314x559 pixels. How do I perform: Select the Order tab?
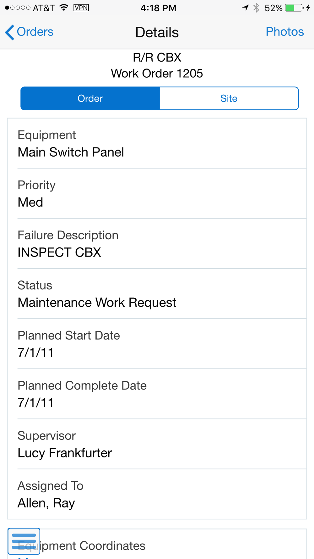pyautogui.click(x=90, y=98)
